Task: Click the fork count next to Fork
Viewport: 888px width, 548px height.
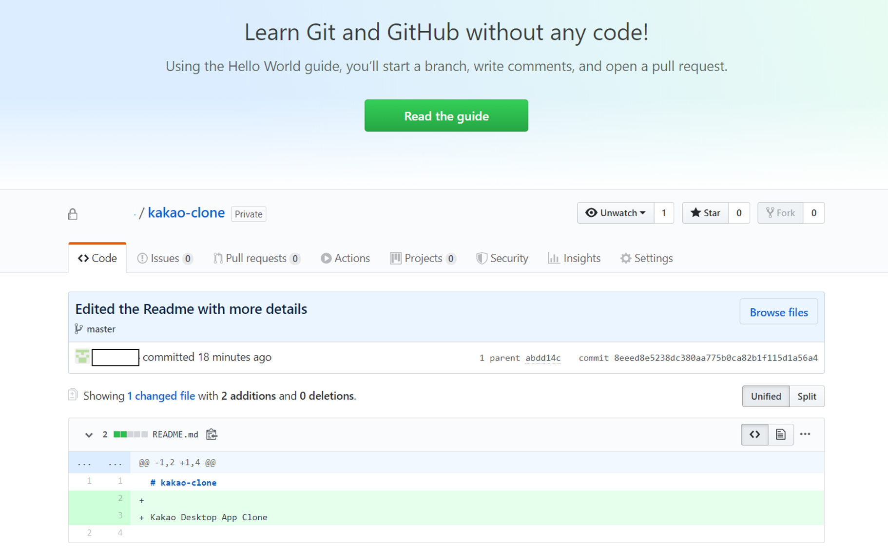Action: click(x=813, y=213)
